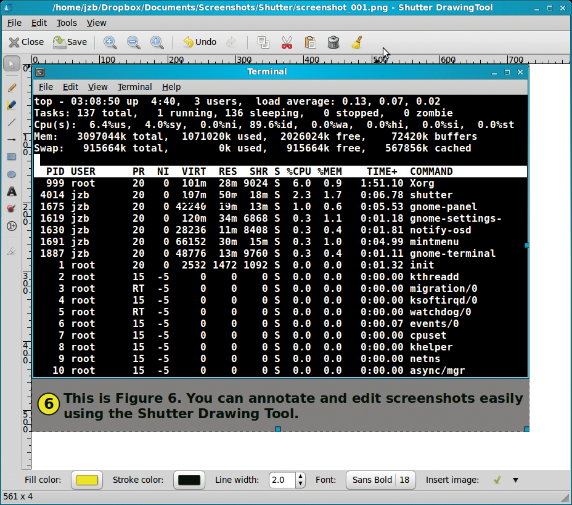Click the "gnome-panel" process name

[x=443, y=207]
